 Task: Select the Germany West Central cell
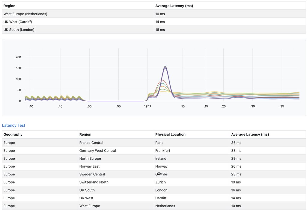coord(97,151)
